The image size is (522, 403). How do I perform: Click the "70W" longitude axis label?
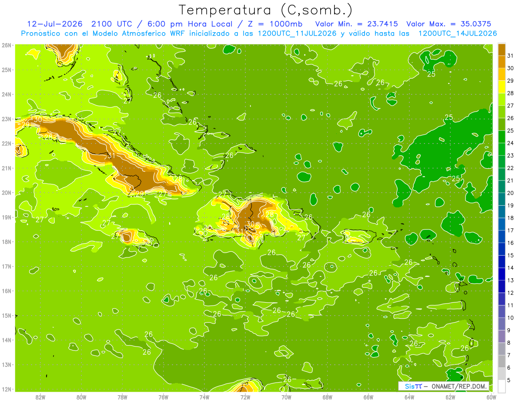[x=286, y=397]
